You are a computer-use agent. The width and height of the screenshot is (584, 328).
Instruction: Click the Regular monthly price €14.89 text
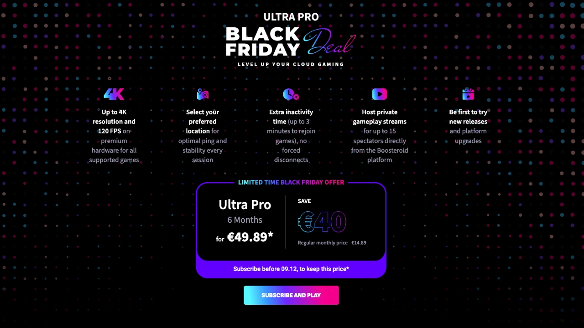pyautogui.click(x=332, y=242)
